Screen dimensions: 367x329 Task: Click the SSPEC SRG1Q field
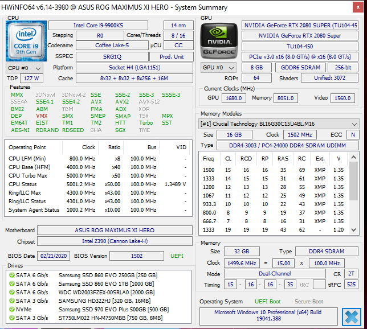[112, 56]
